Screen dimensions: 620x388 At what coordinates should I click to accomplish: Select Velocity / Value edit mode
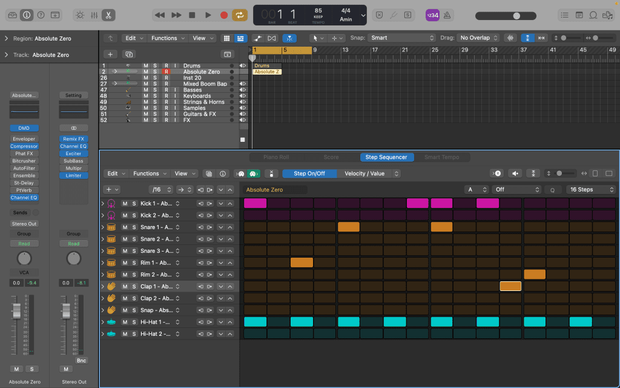coord(364,173)
